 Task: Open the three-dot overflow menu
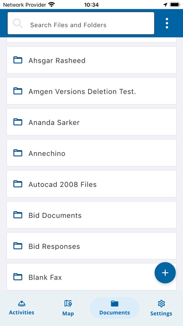tap(167, 23)
